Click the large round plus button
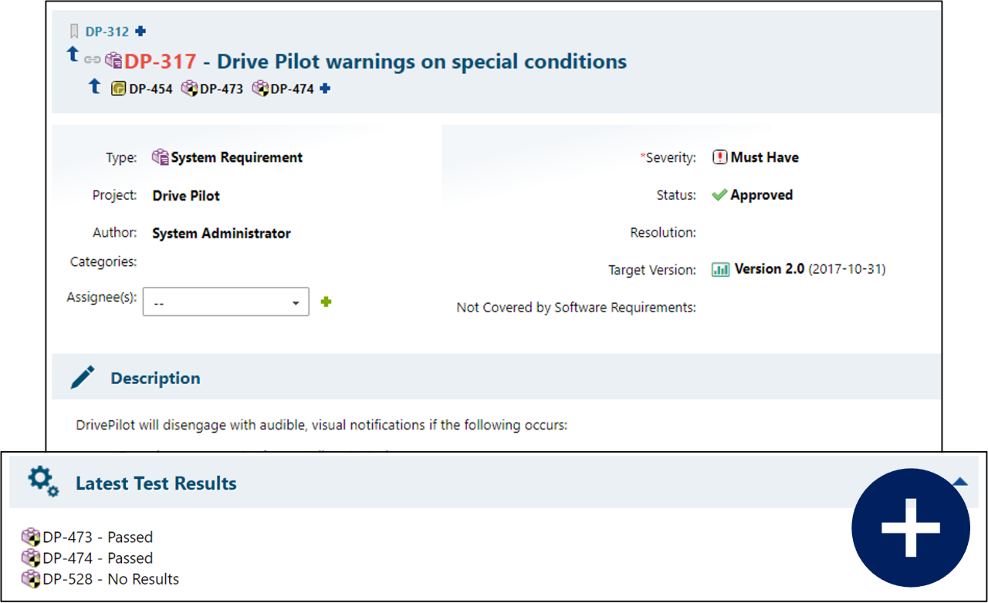 (x=911, y=528)
